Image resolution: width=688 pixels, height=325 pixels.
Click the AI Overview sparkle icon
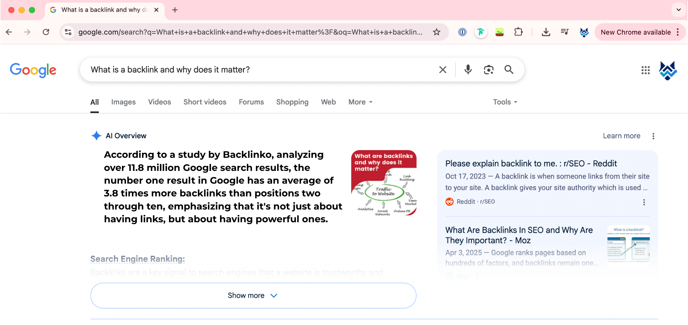(96, 136)
